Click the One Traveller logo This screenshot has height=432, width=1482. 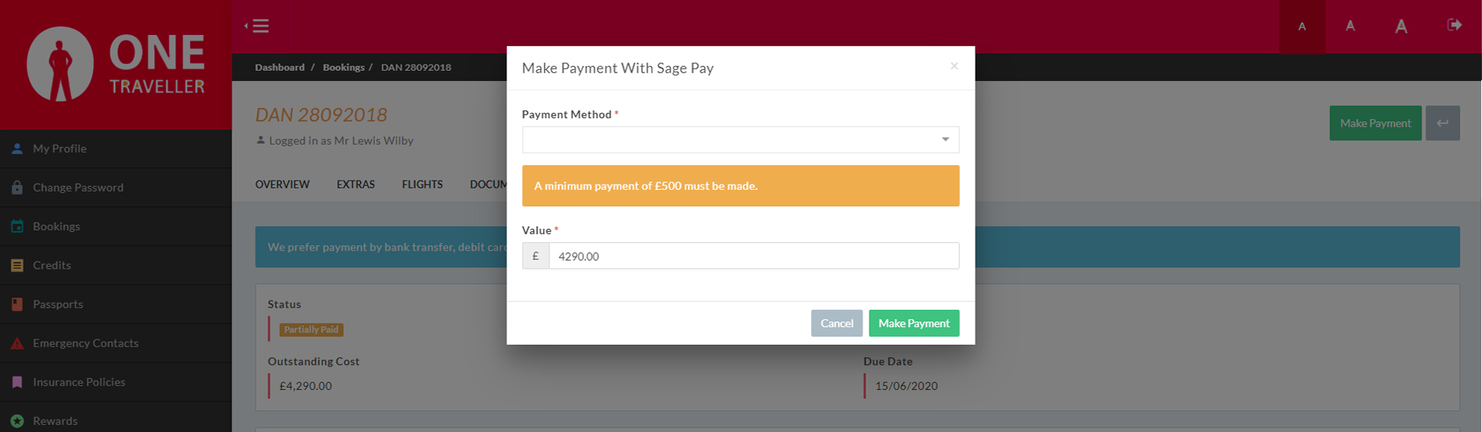coord(116,65)
